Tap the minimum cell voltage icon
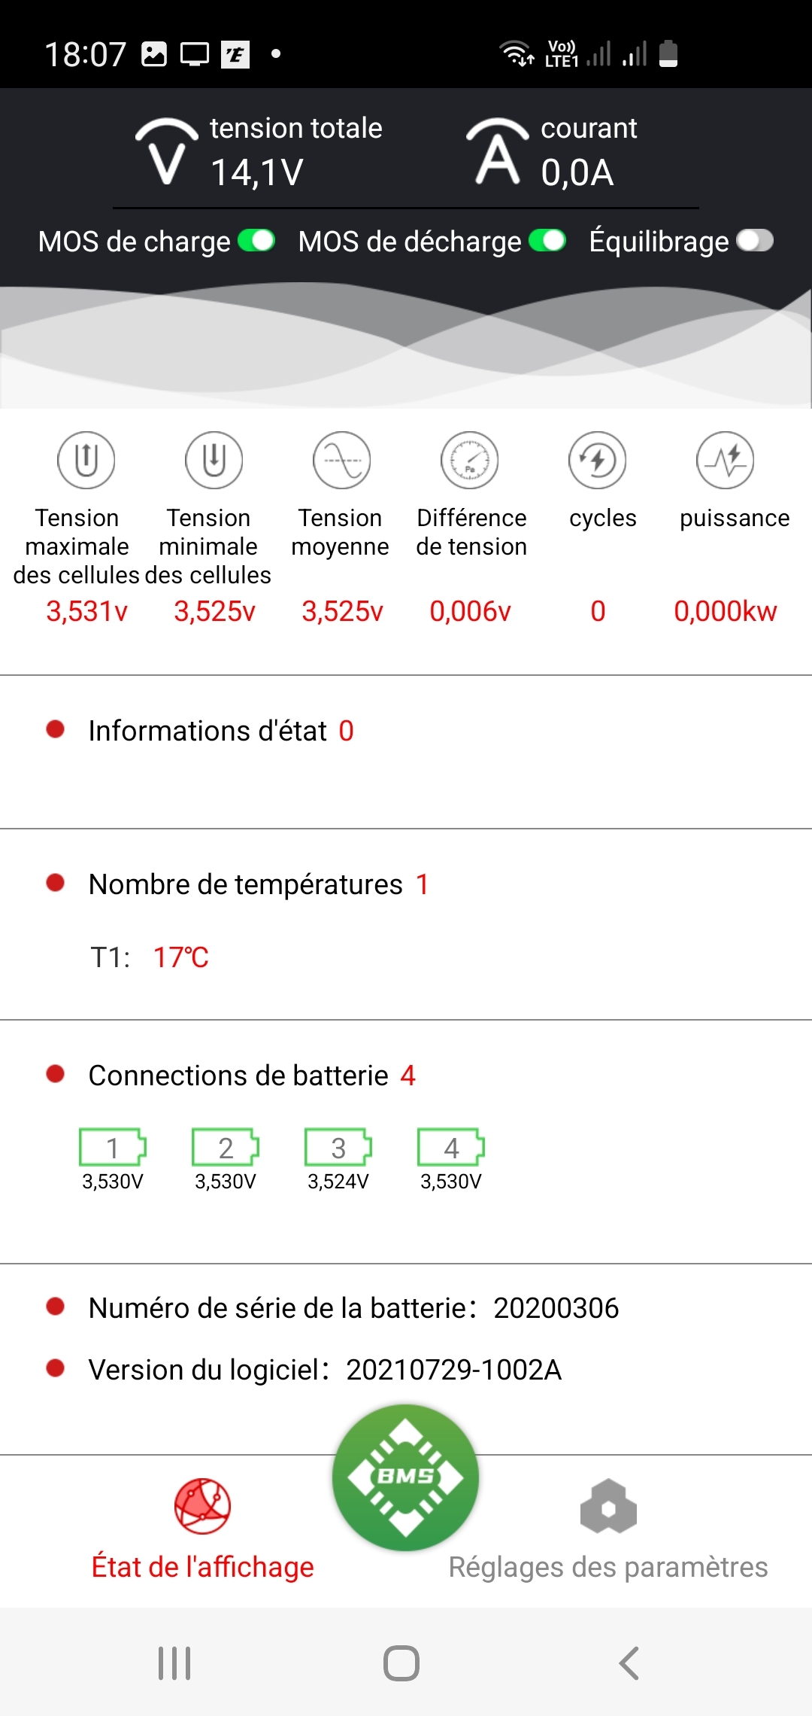 214,460
